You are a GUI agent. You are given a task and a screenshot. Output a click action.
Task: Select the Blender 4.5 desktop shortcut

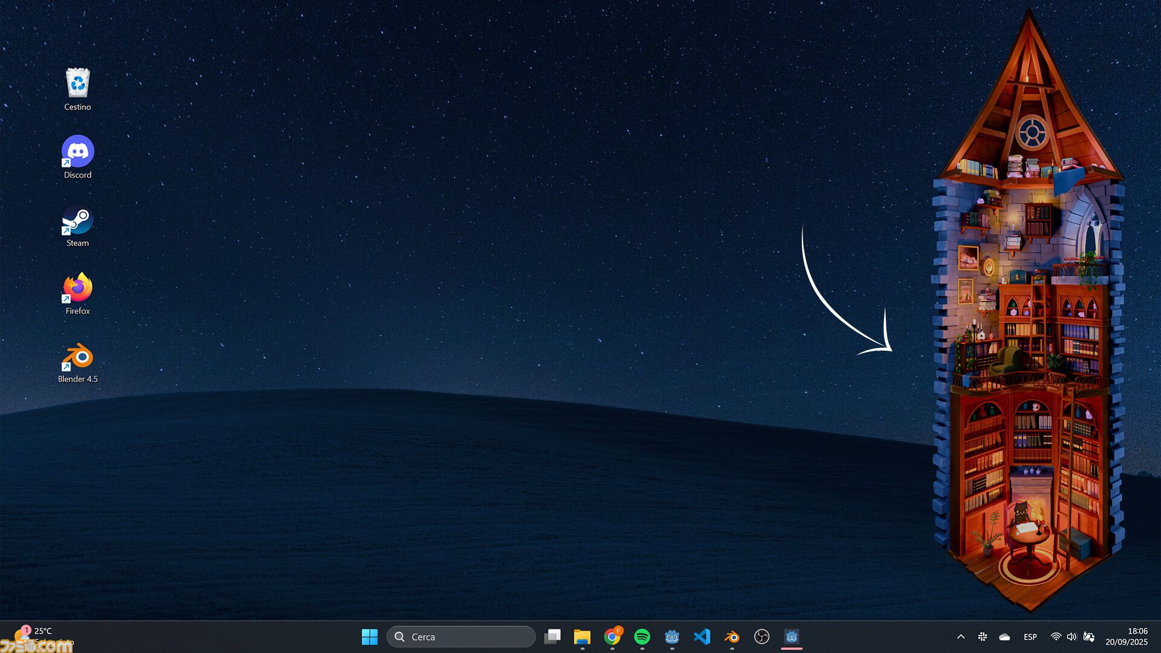pos(77,362)
